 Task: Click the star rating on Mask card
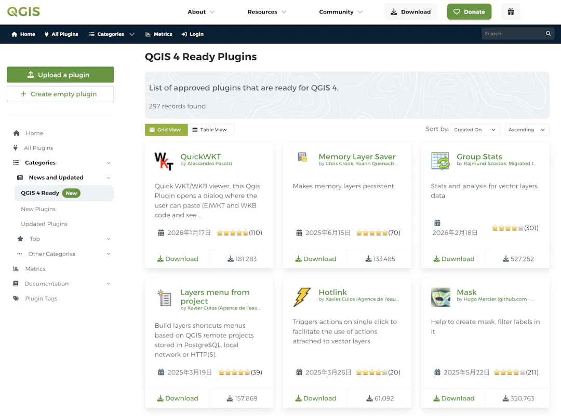[510, 372]
